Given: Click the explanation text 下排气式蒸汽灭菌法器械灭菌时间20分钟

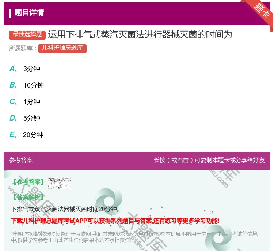Looking at the screenshot, I should tap(65, 209).
